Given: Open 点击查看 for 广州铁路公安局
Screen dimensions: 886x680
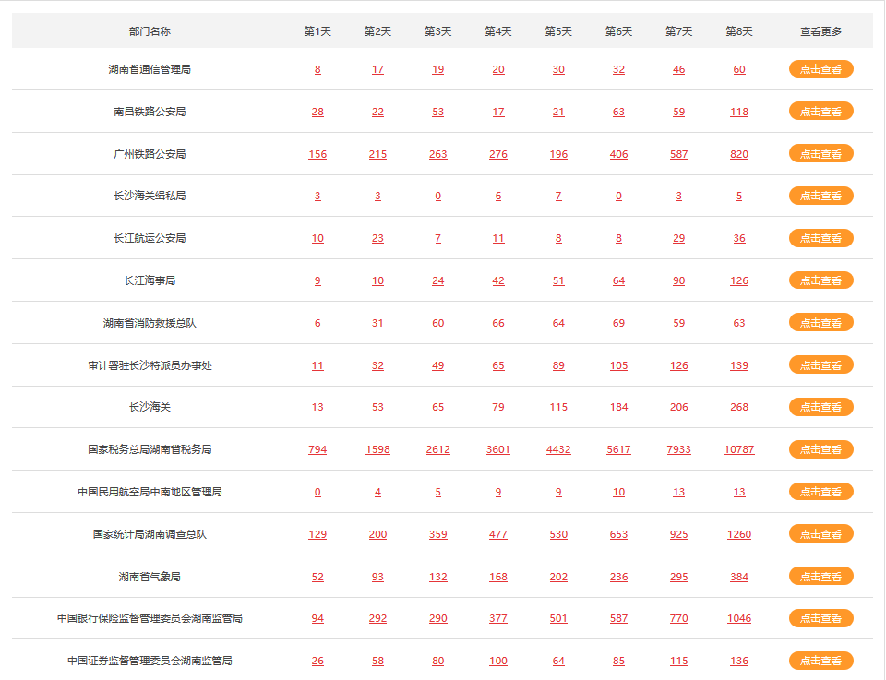Looking at the screenshot, I should 820,153.
